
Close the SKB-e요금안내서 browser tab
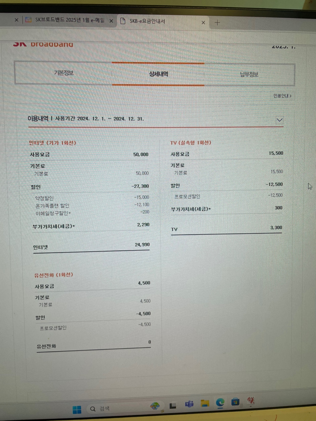(x=203, y=23)
